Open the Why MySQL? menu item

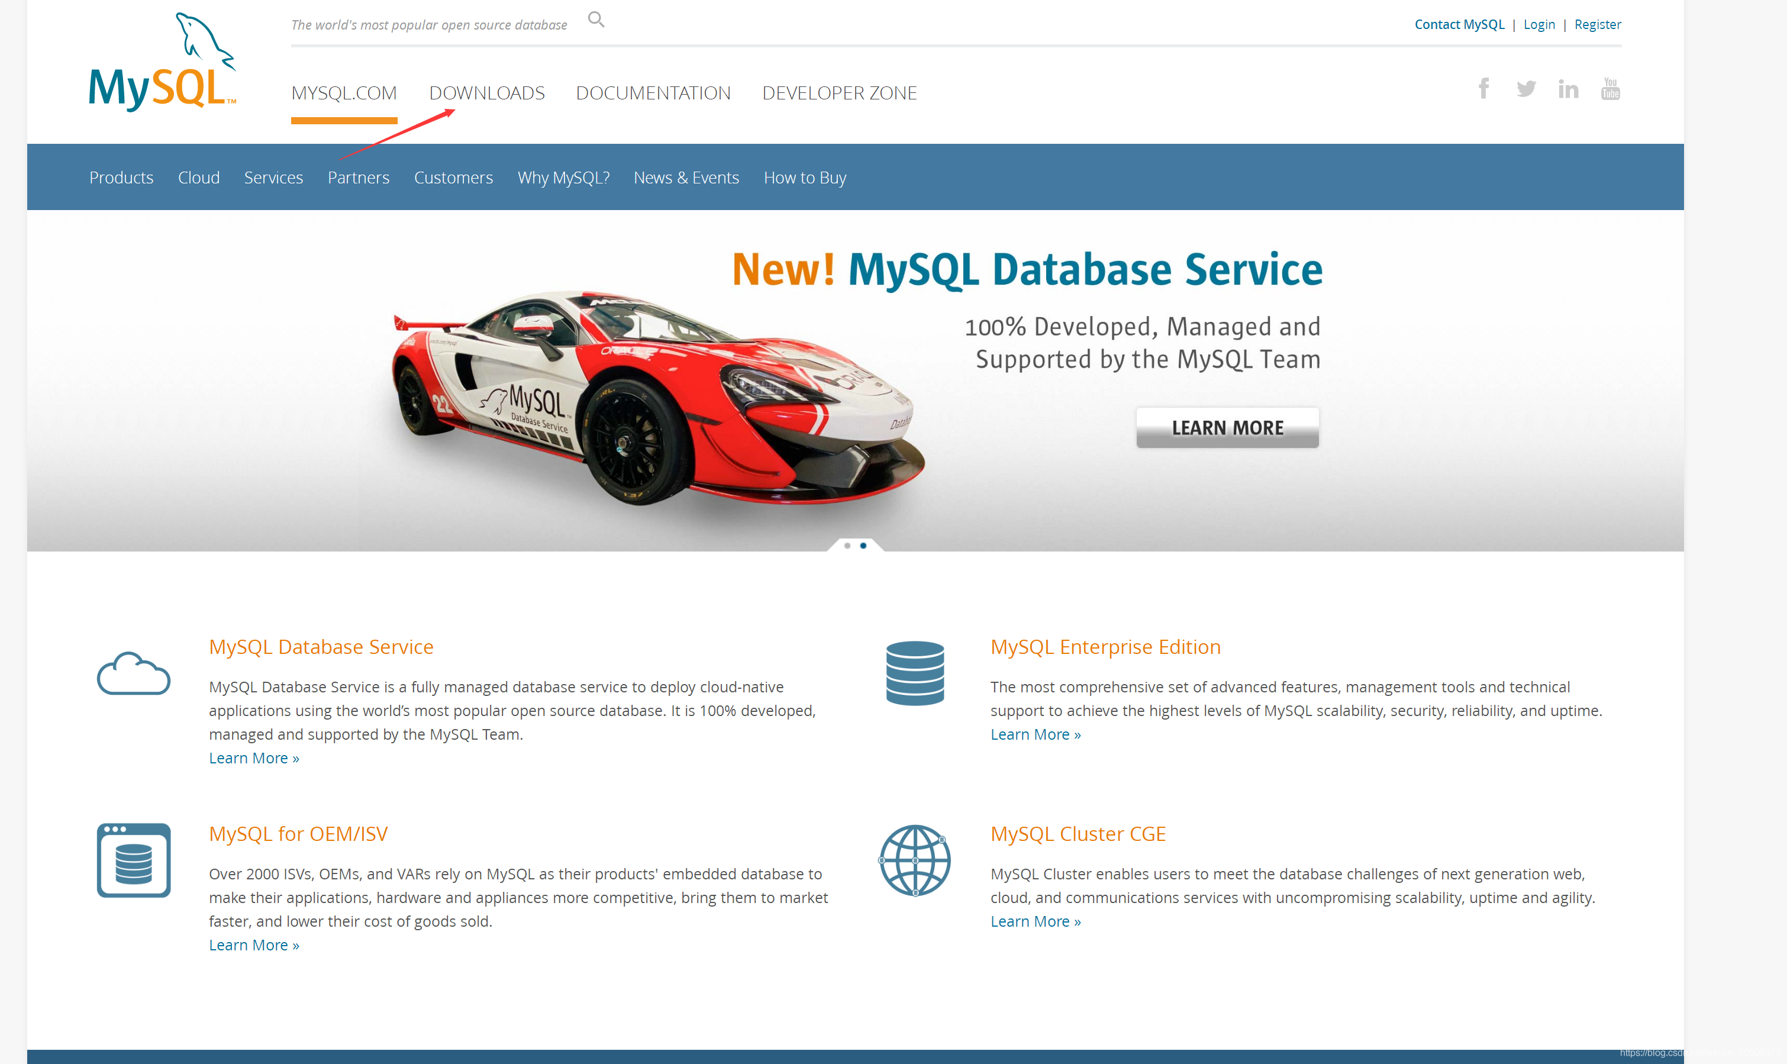pyautogui.click(x=563, y=177)
